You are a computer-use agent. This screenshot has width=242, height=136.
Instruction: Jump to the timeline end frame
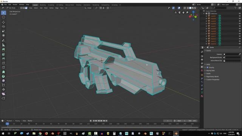pos(106,121)
